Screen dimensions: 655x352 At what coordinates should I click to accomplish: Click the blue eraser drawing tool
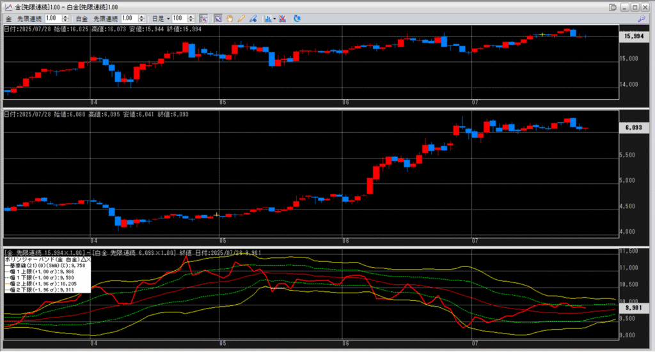[253, 19]
